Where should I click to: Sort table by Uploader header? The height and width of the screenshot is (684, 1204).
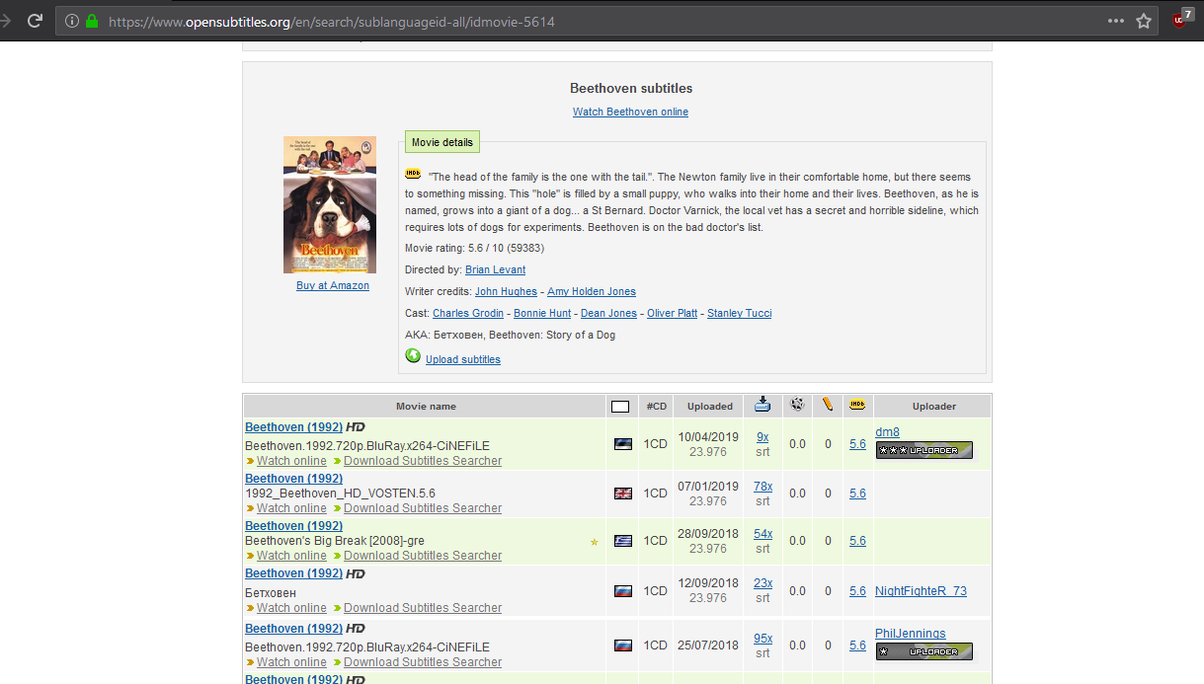click(933, 406)
